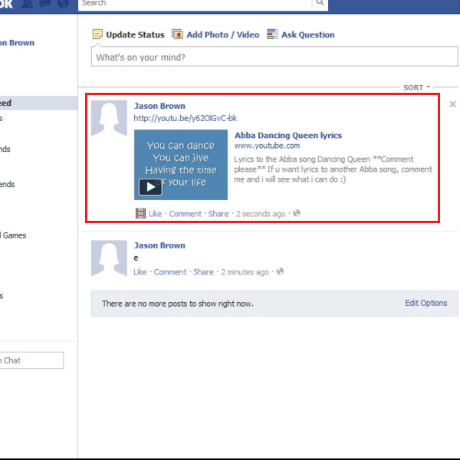Click the film strip icon beside Like
460x460 pixels.
[140, 213]
